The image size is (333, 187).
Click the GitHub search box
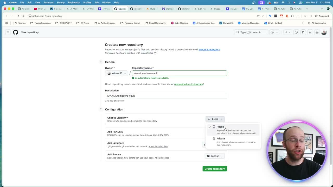[251, 32]
